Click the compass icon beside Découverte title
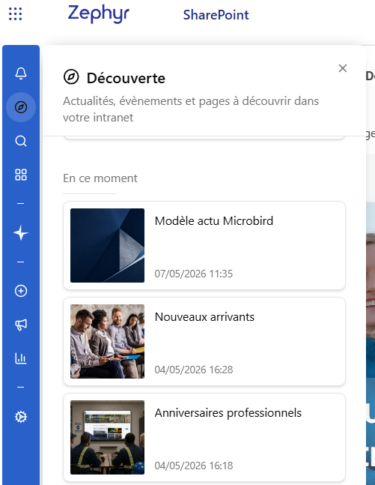Screen dimensions: 375x485 click(x=71, y=77)
